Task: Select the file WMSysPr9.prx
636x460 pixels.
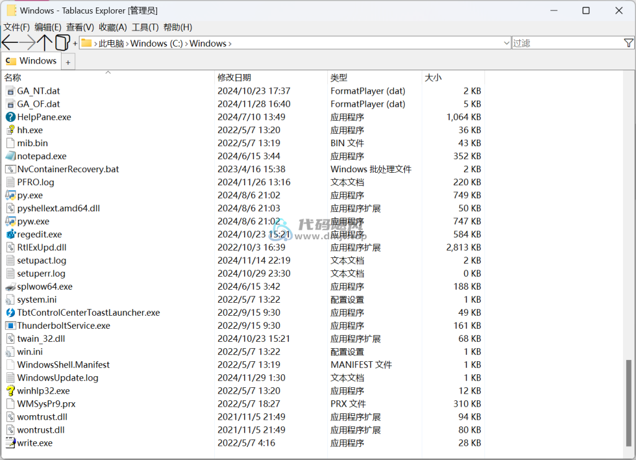Action: [46, 403]
